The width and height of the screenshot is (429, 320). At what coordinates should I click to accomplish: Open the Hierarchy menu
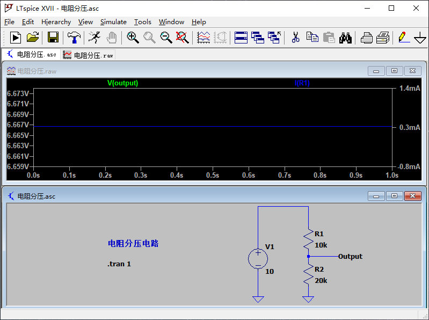[56, 21]
